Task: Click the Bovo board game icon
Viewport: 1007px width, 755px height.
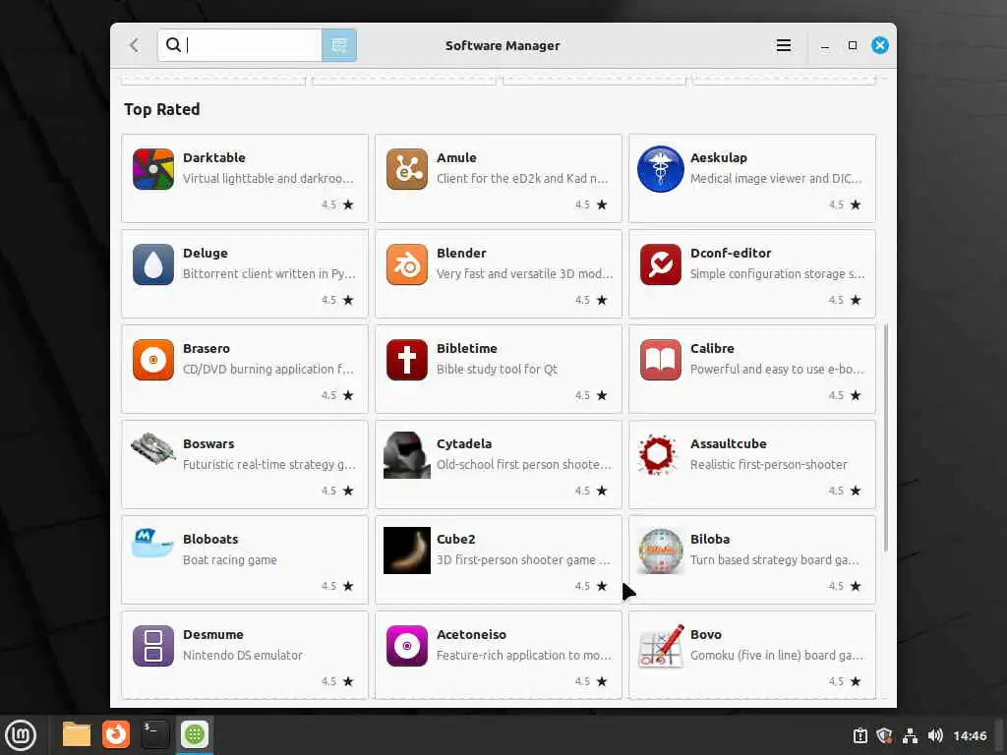Action: 660,646
